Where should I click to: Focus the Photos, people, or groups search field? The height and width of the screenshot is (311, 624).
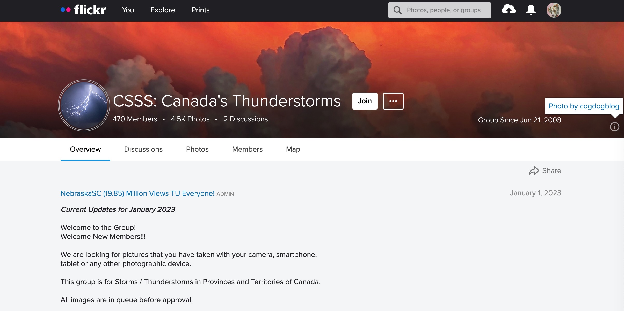446,10
